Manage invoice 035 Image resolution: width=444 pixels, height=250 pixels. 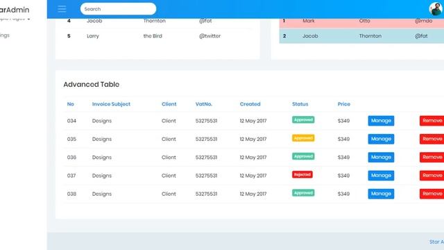381,139
